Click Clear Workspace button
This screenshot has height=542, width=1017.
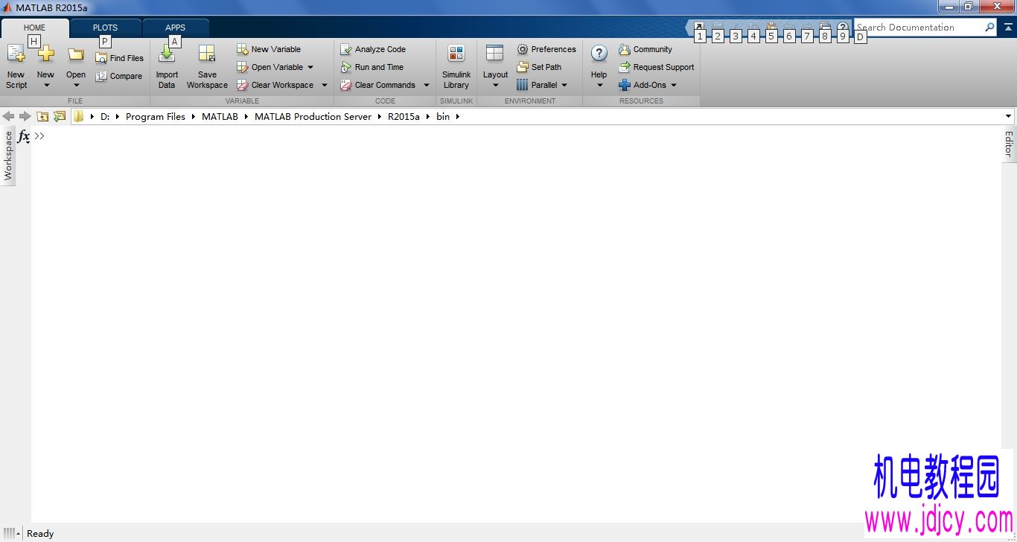(275, 85)
